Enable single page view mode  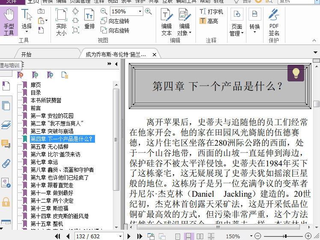click(178, 236)
